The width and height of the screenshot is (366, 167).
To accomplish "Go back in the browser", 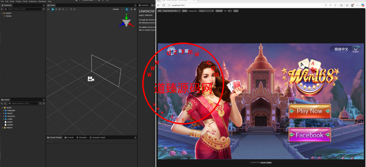I will (158, 5).
